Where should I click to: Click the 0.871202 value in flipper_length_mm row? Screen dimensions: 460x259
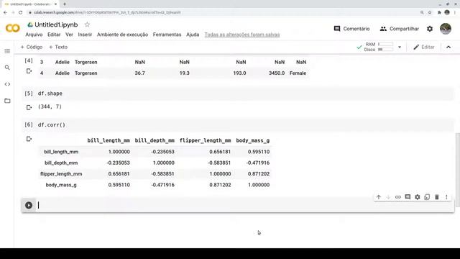pos(259,174)
